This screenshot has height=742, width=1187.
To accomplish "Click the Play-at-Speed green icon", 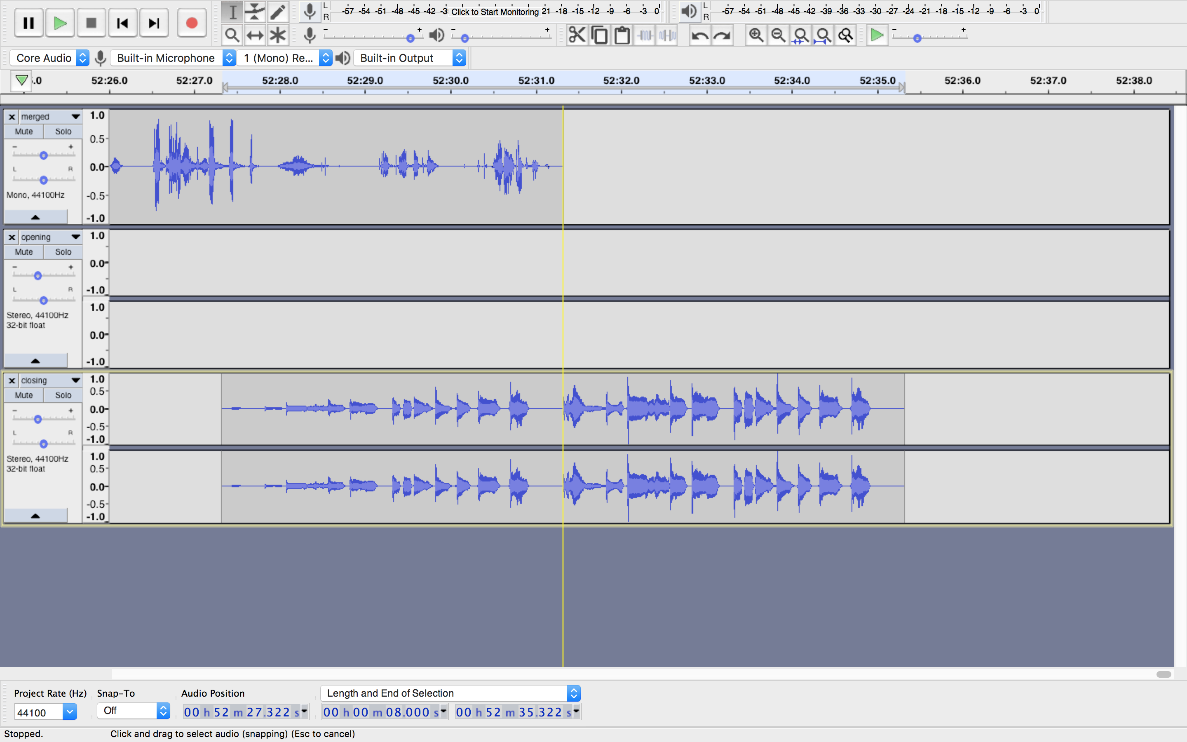I will (877, 35).
